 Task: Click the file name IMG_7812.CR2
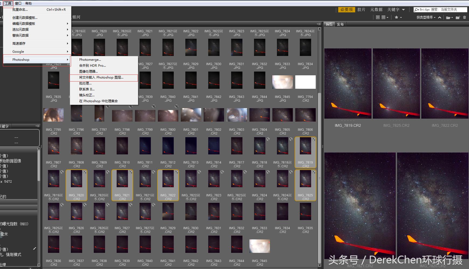[168, 164]
